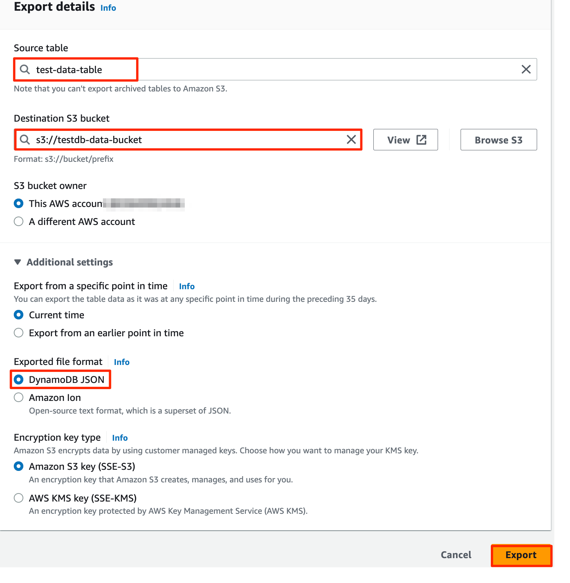Clear the destination bucket path using the X icon
Screen dimensions: 570x583
pos(351,140)
